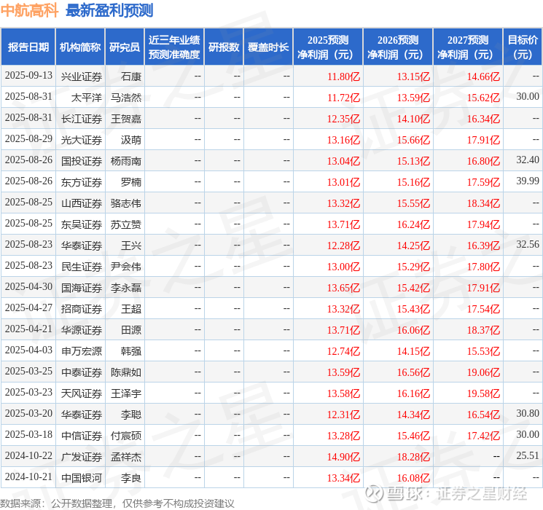
Task: Click the 2026预测净利润 column header
Action: point(398,47)
